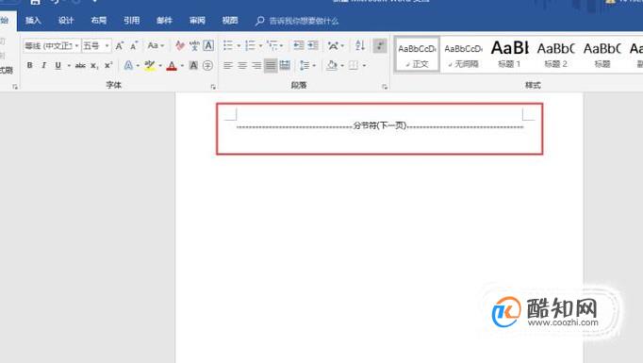Expand borders dropdown arrow

[364, 65]
